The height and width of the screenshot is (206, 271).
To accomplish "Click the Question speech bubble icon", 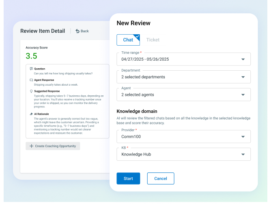I will (31, 69).
